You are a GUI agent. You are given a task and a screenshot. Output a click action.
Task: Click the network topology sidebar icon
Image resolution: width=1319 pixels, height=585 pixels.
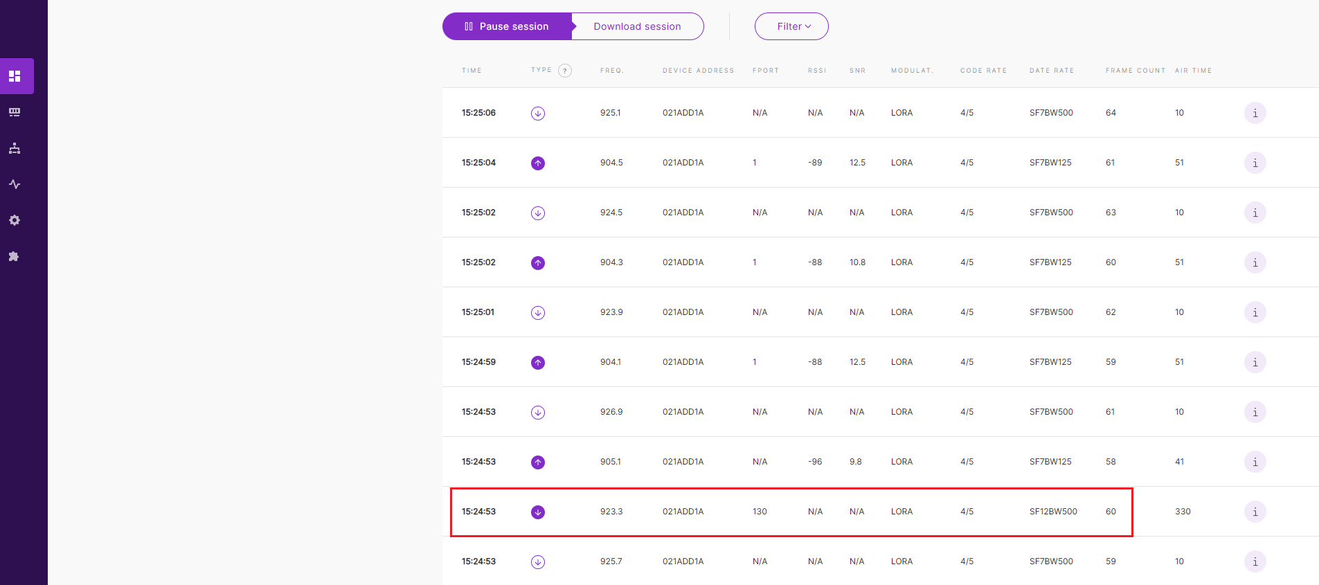(15, 148)
